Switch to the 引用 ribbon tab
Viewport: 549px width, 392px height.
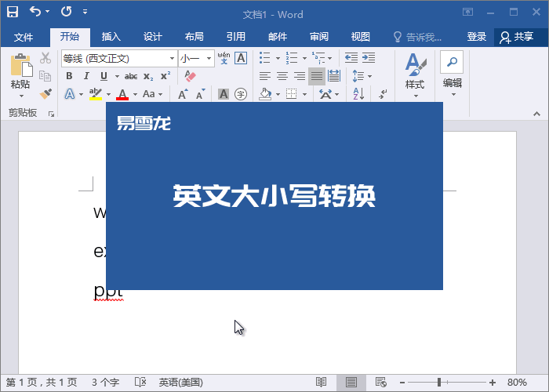point(235,37)
